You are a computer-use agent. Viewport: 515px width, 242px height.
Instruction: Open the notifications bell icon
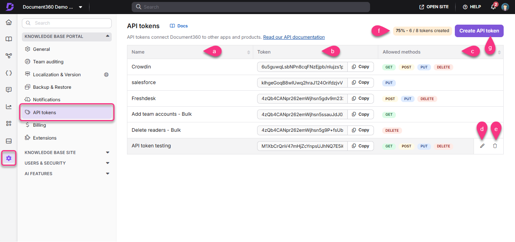494,7
